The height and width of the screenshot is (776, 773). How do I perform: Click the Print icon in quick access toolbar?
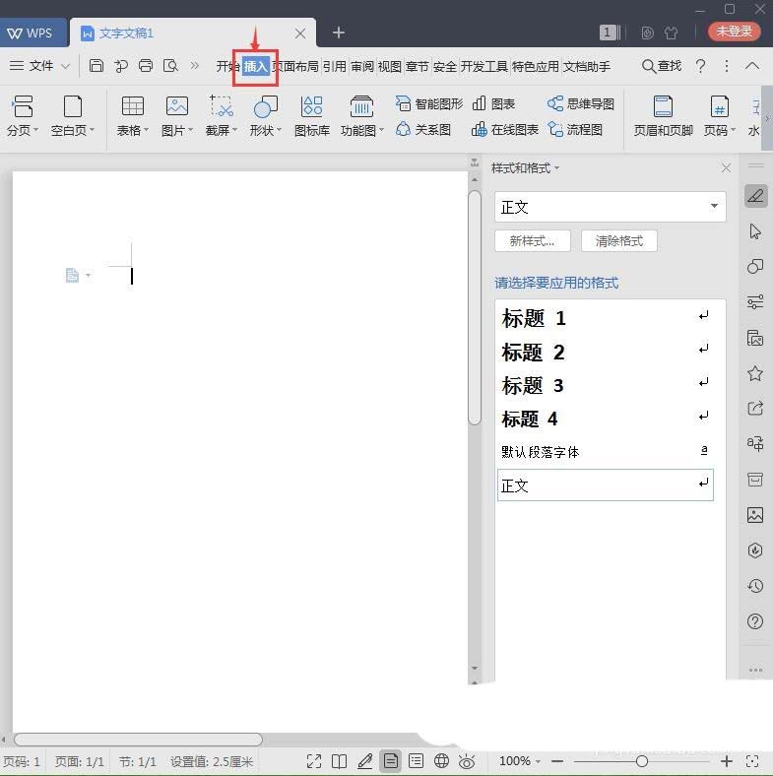(146, 66)
